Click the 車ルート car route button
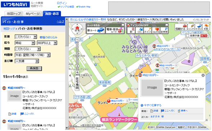 click(96, 30)
